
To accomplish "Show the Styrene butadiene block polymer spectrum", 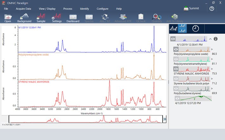I will [176, 79].
